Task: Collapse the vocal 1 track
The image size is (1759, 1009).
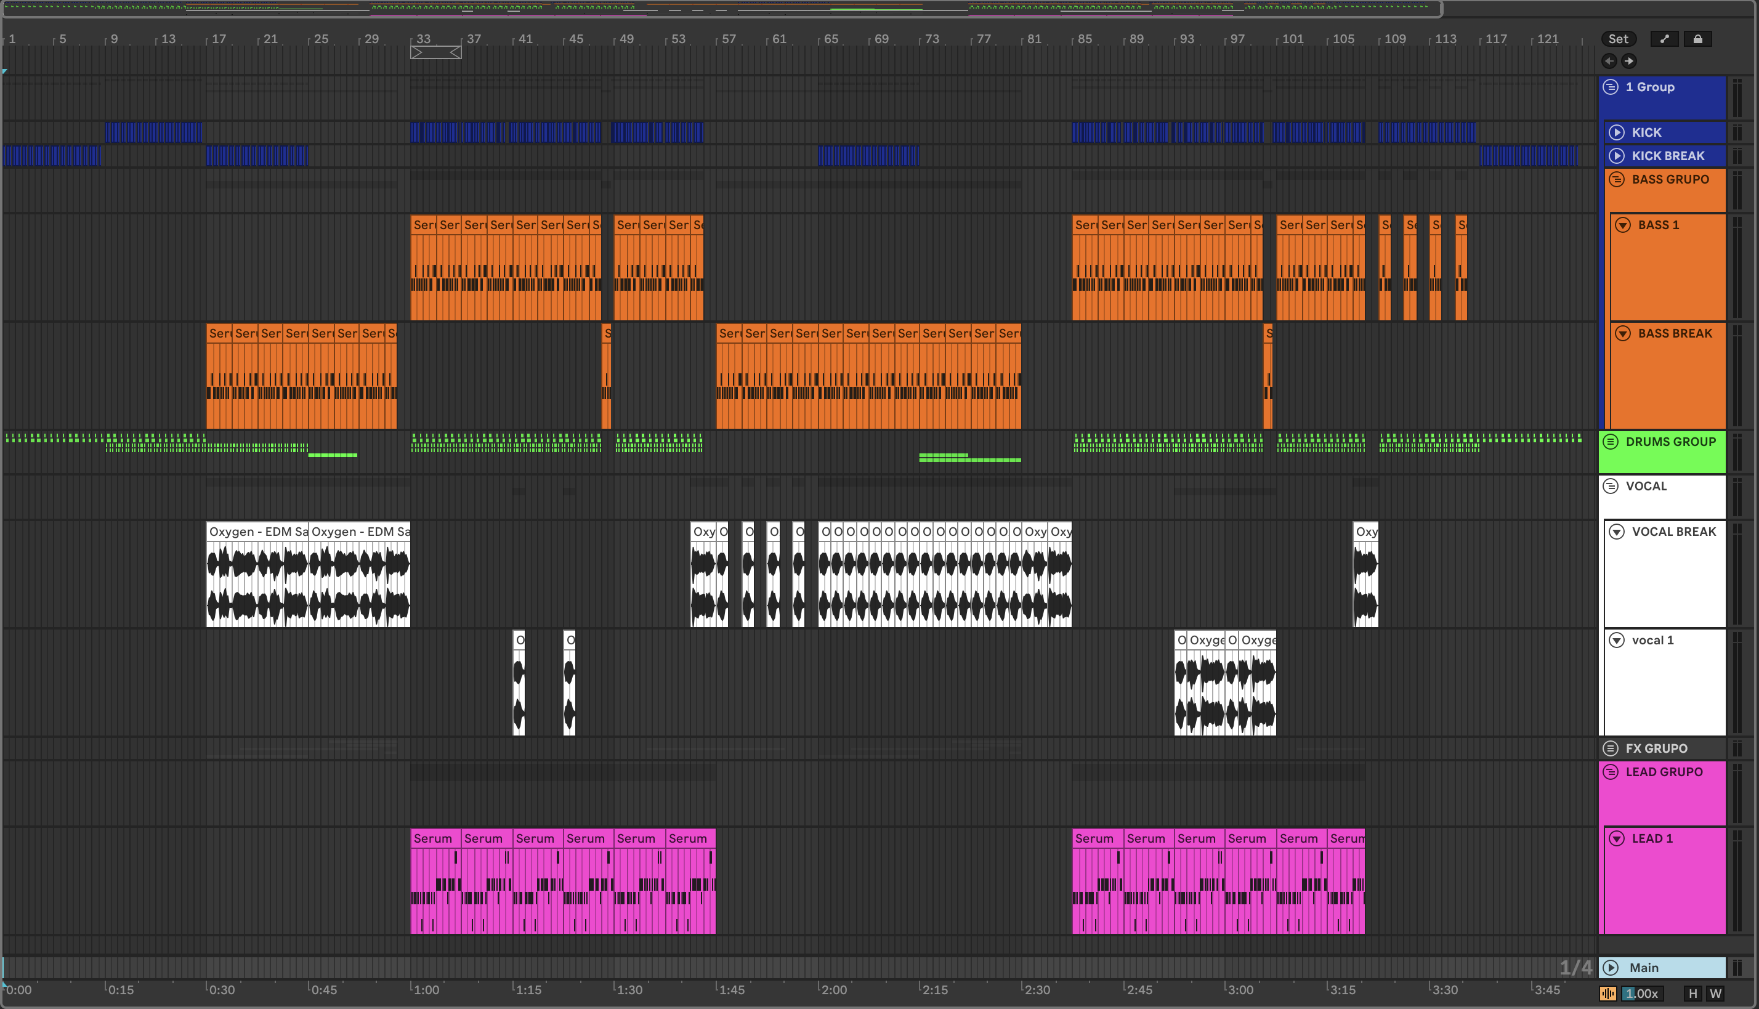Action: click(x=1616, y=641)
